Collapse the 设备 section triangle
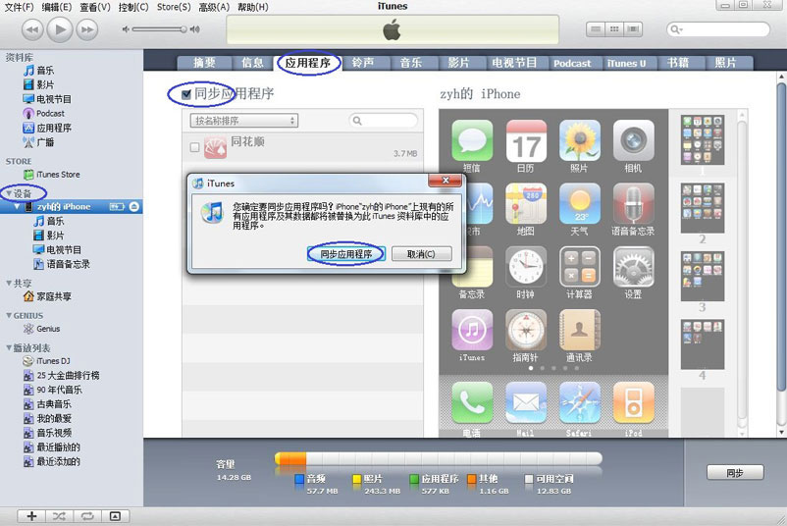Screen dimensions: 787x526 click(x=9, y=193)
